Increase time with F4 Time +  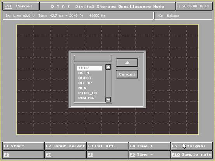tap(149, 146)
